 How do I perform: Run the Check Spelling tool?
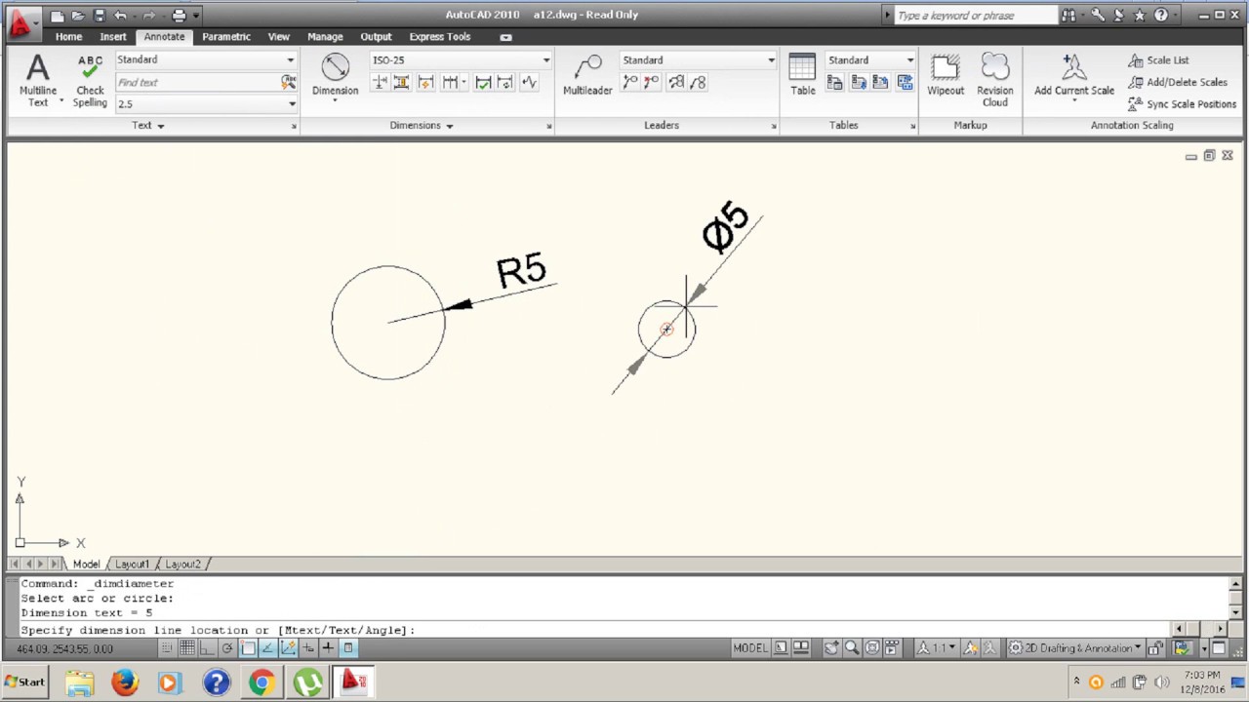(90, 80)
